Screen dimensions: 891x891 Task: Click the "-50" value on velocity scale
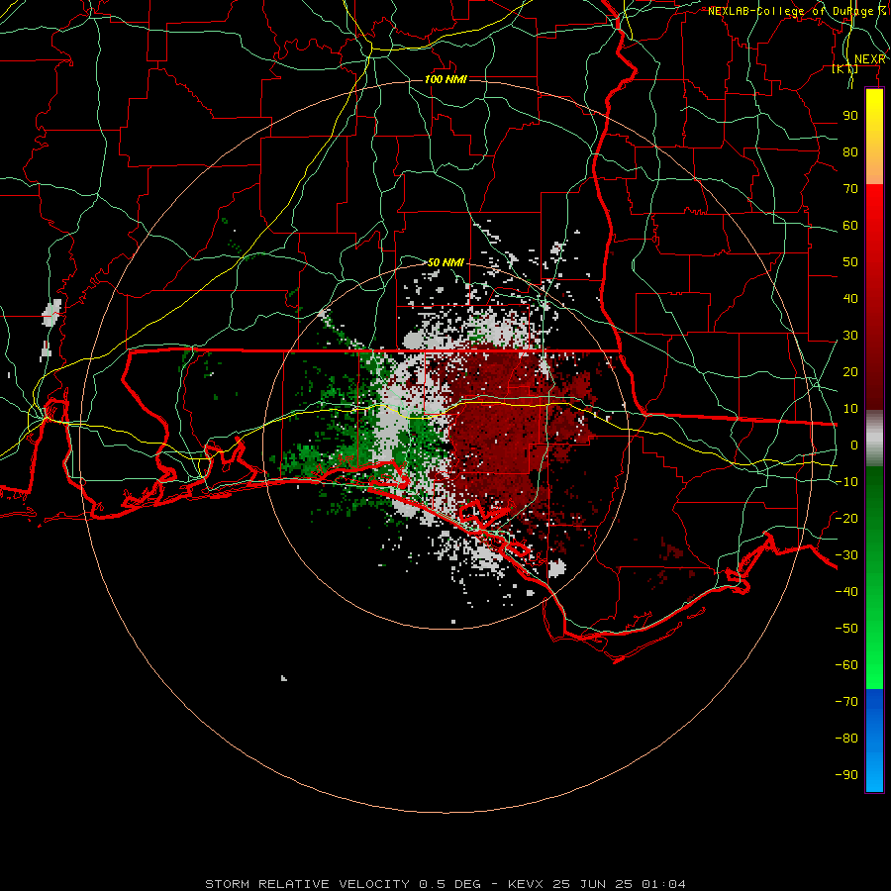click(x=846, y=628)
